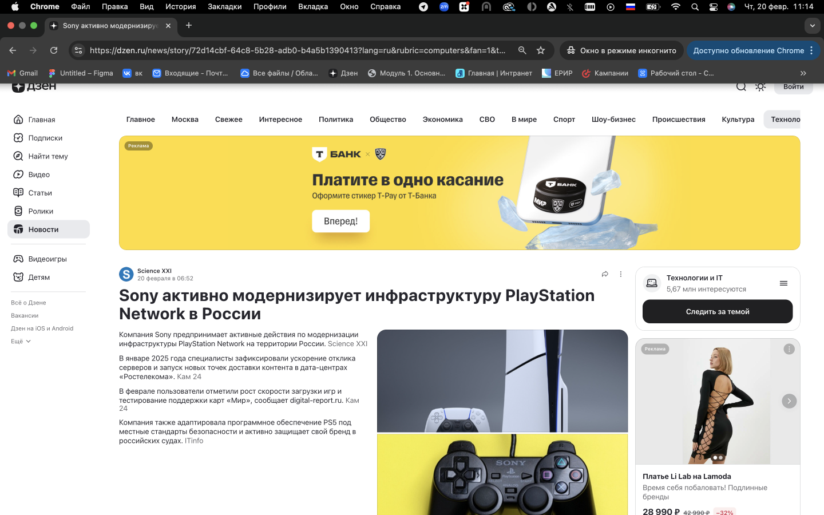Open Статьи section in the sidebar
This screenshot has height=515, width=824.
pos(49,193)
